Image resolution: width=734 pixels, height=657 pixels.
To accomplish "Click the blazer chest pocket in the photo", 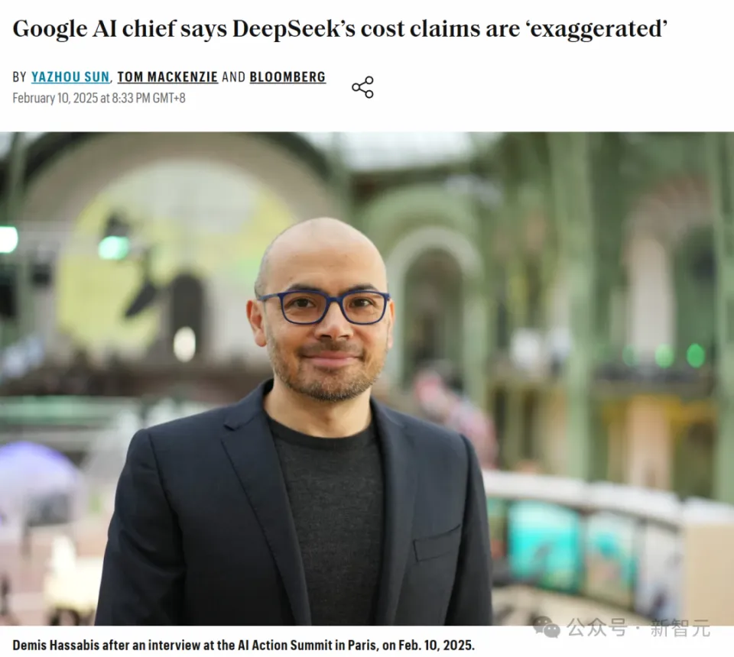I will coord(437,542).
